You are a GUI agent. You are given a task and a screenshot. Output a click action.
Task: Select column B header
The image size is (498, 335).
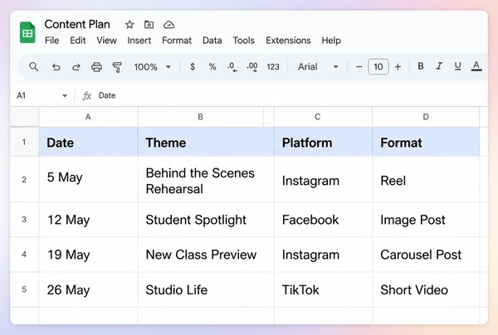(x=200, y=117)
